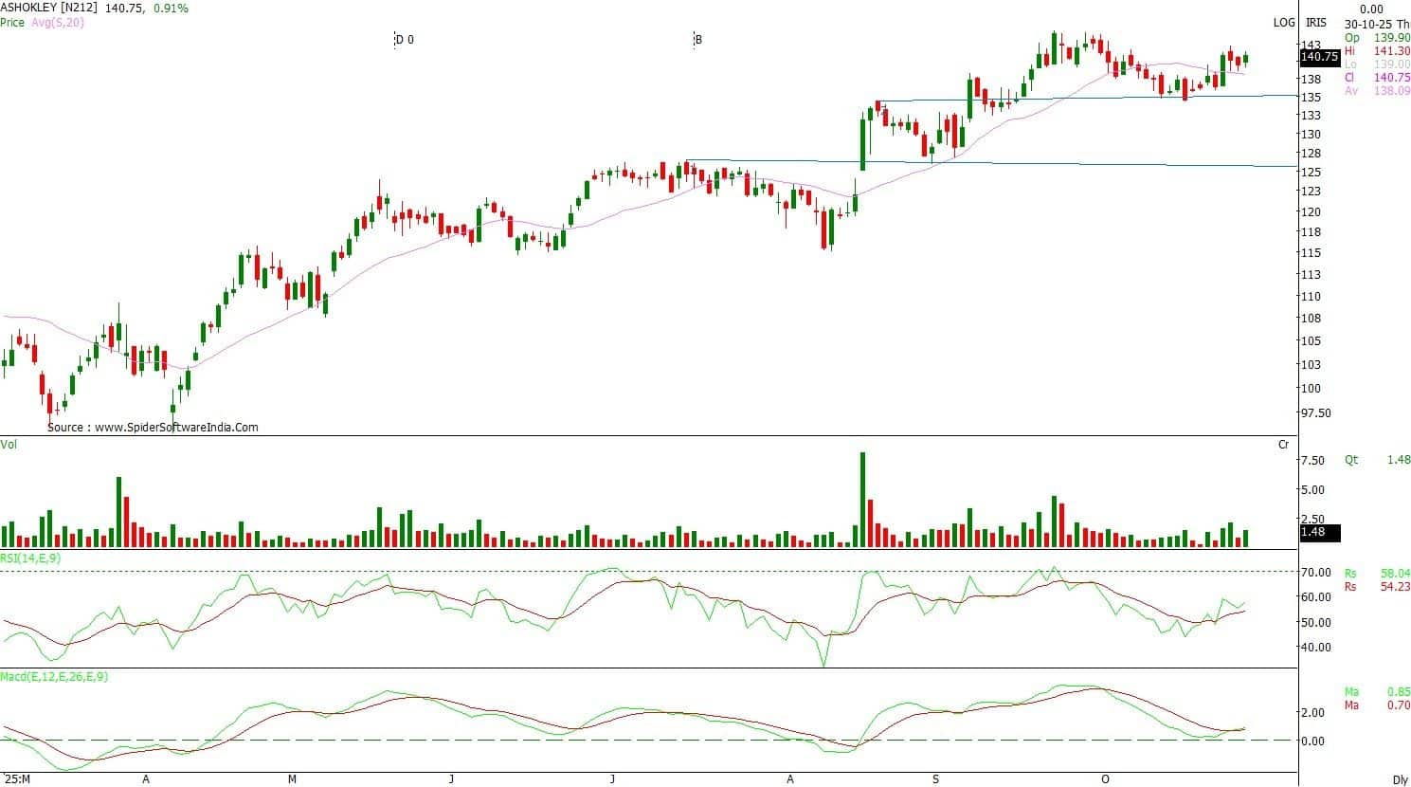The width and height of the screenshot is (1411, 787).
Task: Click the 143 level on price axis
Action: click(1312, 46)
